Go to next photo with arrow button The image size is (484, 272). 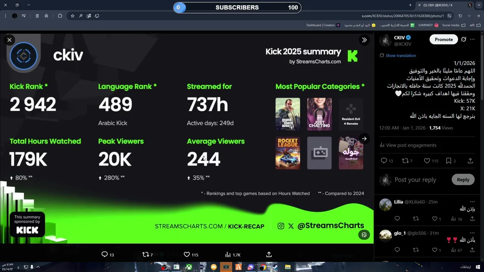364,139
